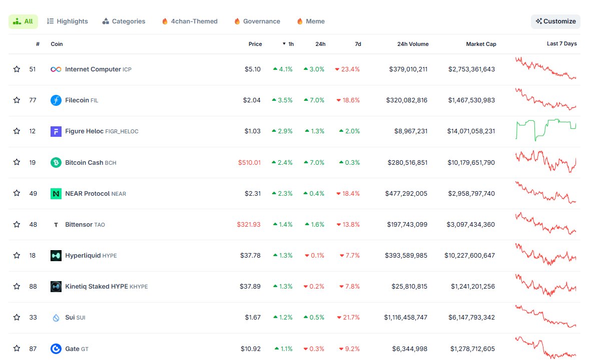Click the Hyperliquid logo icon

pyautogui.click(x=56, y=256)
